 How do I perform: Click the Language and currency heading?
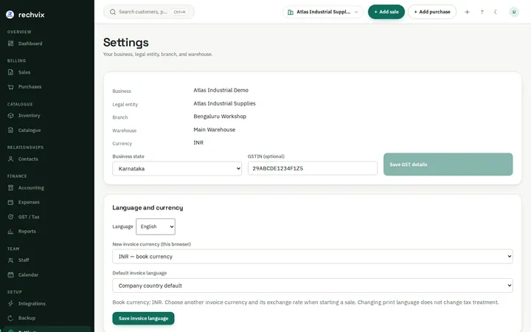(147, 207)
